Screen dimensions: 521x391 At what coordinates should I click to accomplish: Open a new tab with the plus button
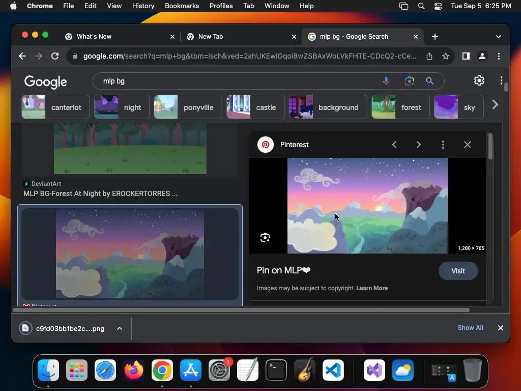(435, 37)
